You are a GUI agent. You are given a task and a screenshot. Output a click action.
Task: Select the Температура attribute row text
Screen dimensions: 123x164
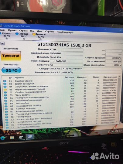pos(24,117)
